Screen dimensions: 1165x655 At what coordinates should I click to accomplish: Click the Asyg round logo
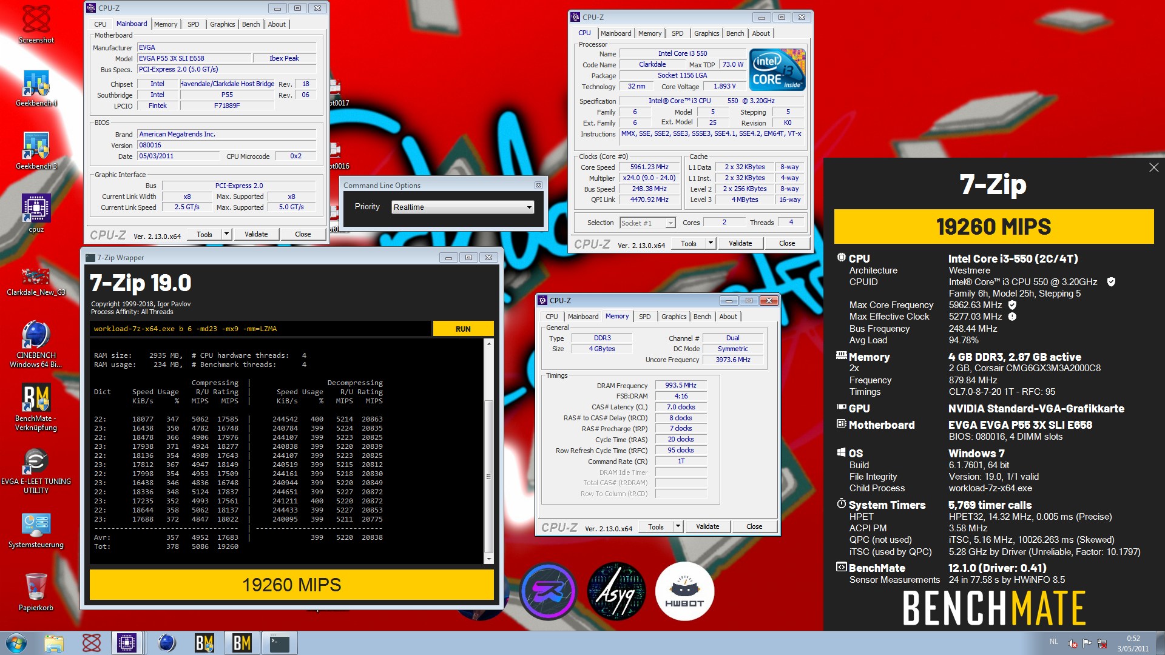616,591
